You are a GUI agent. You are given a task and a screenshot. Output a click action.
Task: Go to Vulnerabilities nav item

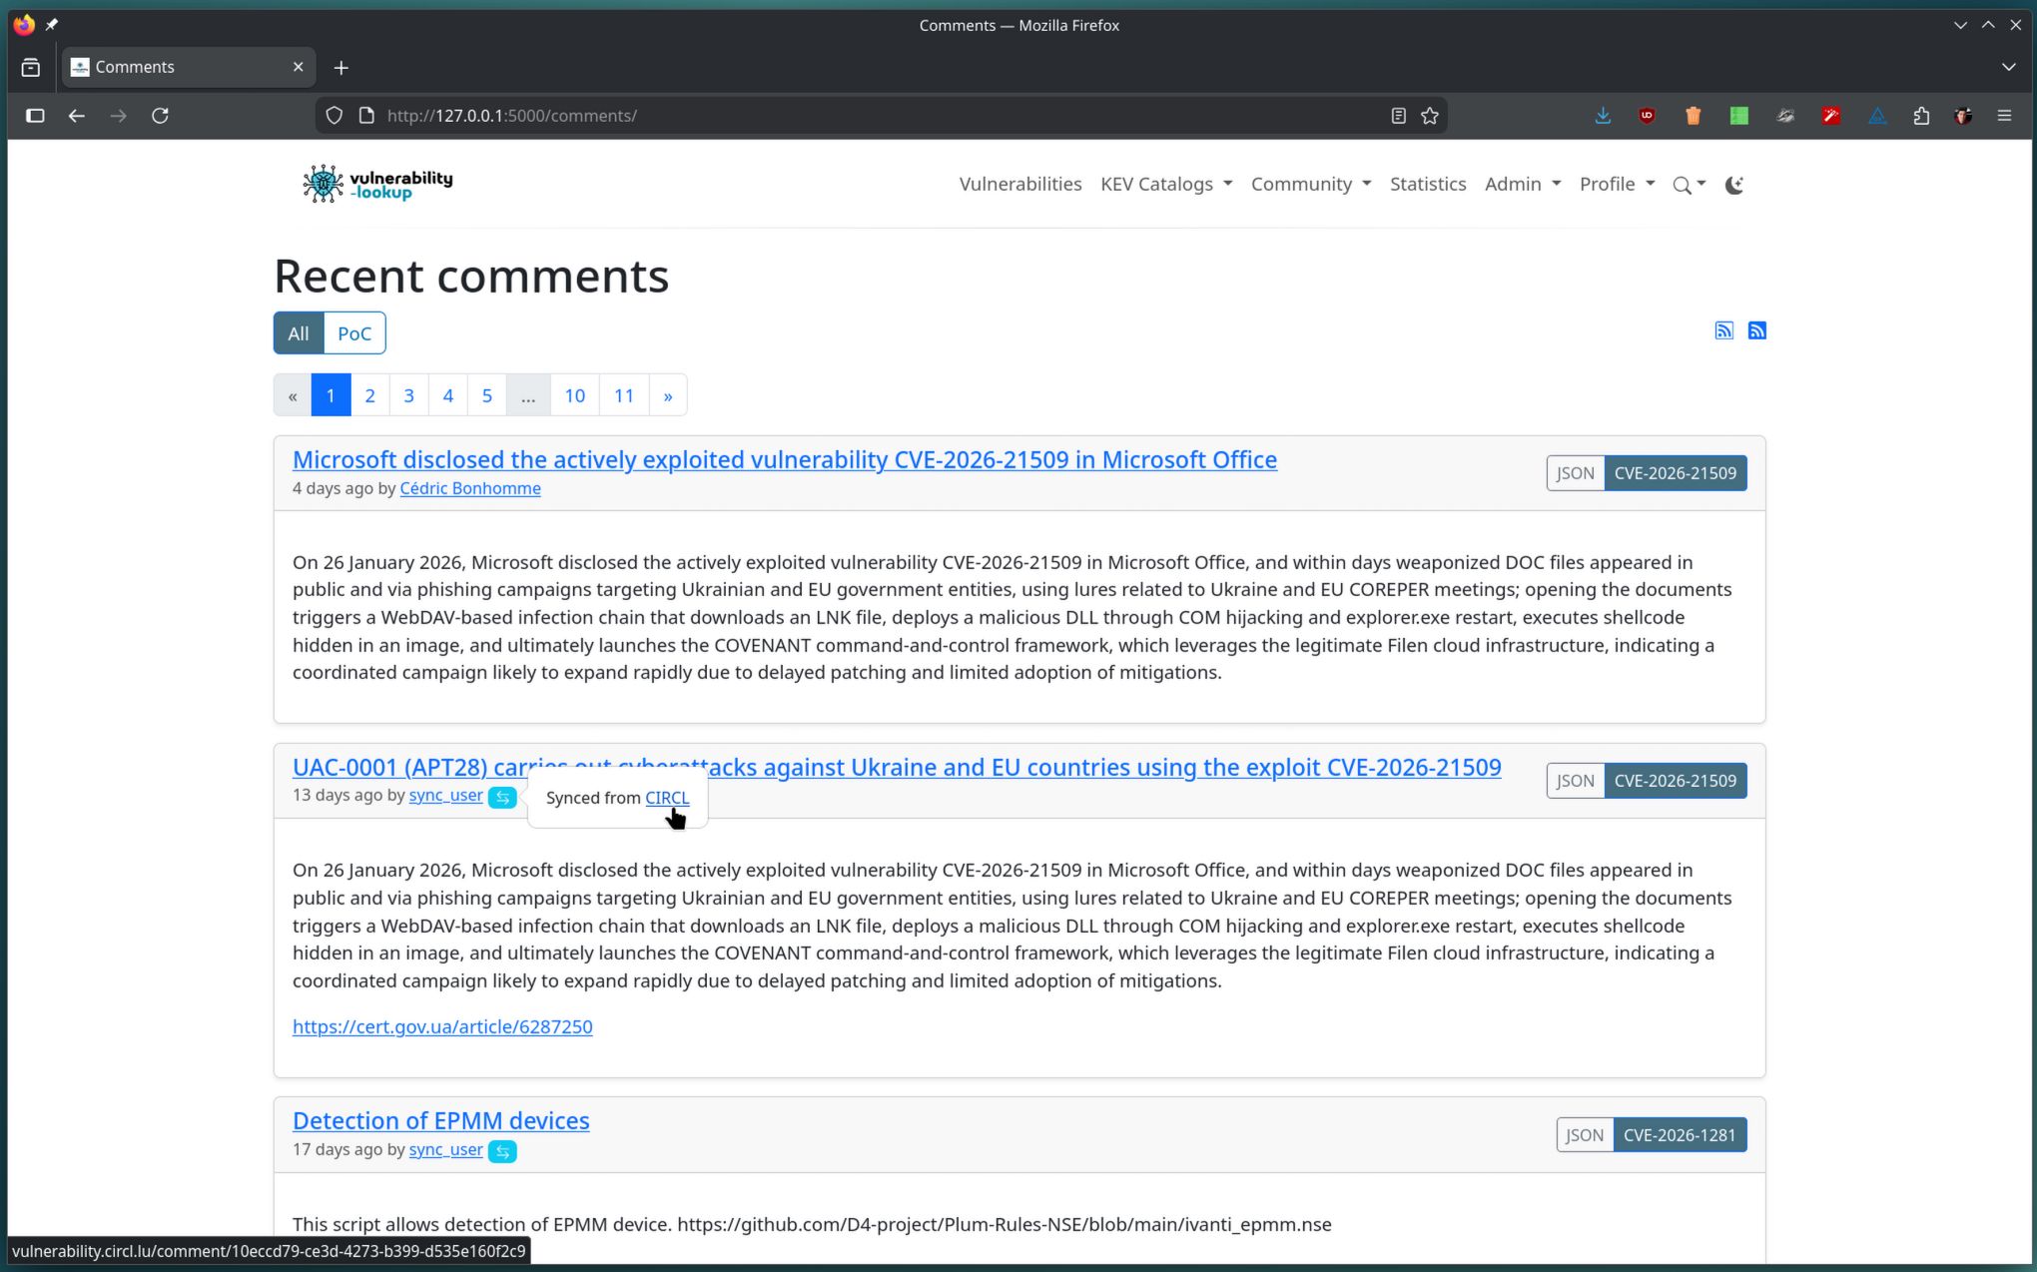(x=1019, y=184)
